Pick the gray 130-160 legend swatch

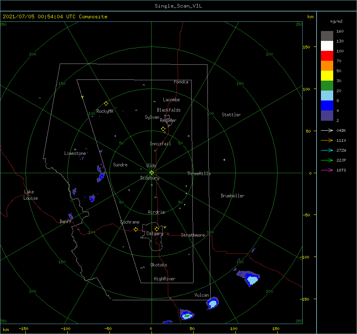(327, 36)
